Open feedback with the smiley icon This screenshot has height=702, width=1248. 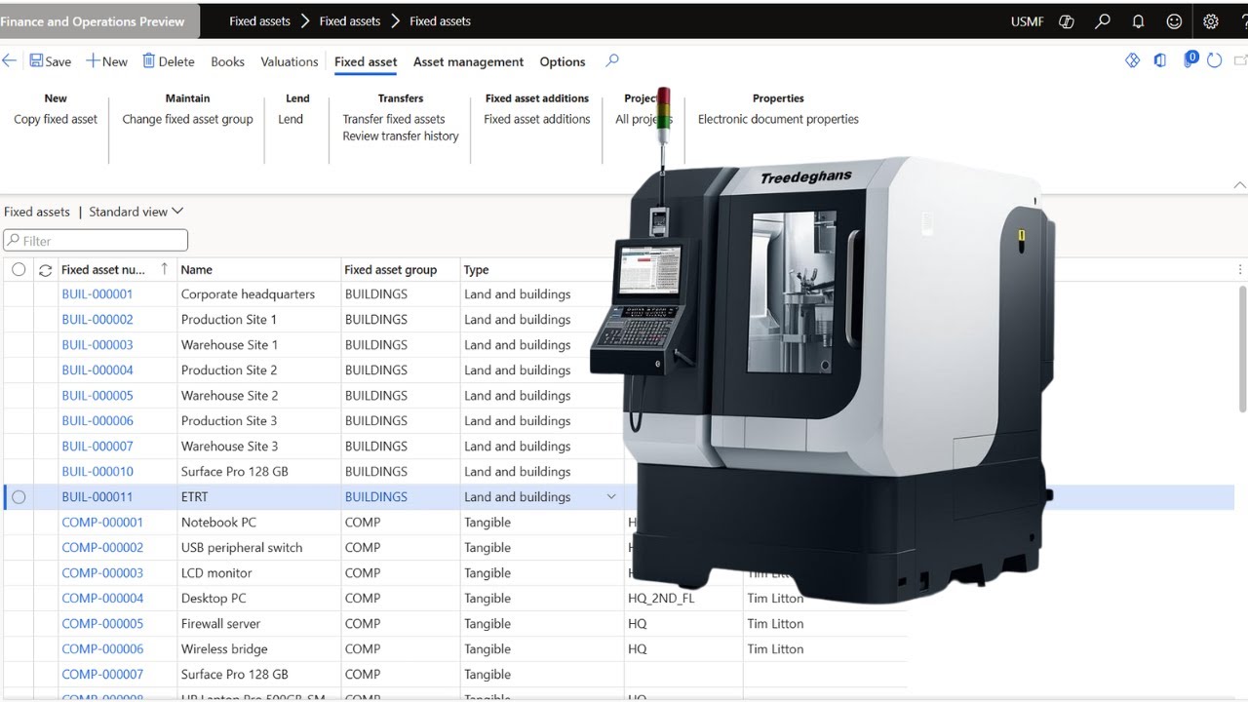point(1174,20)
